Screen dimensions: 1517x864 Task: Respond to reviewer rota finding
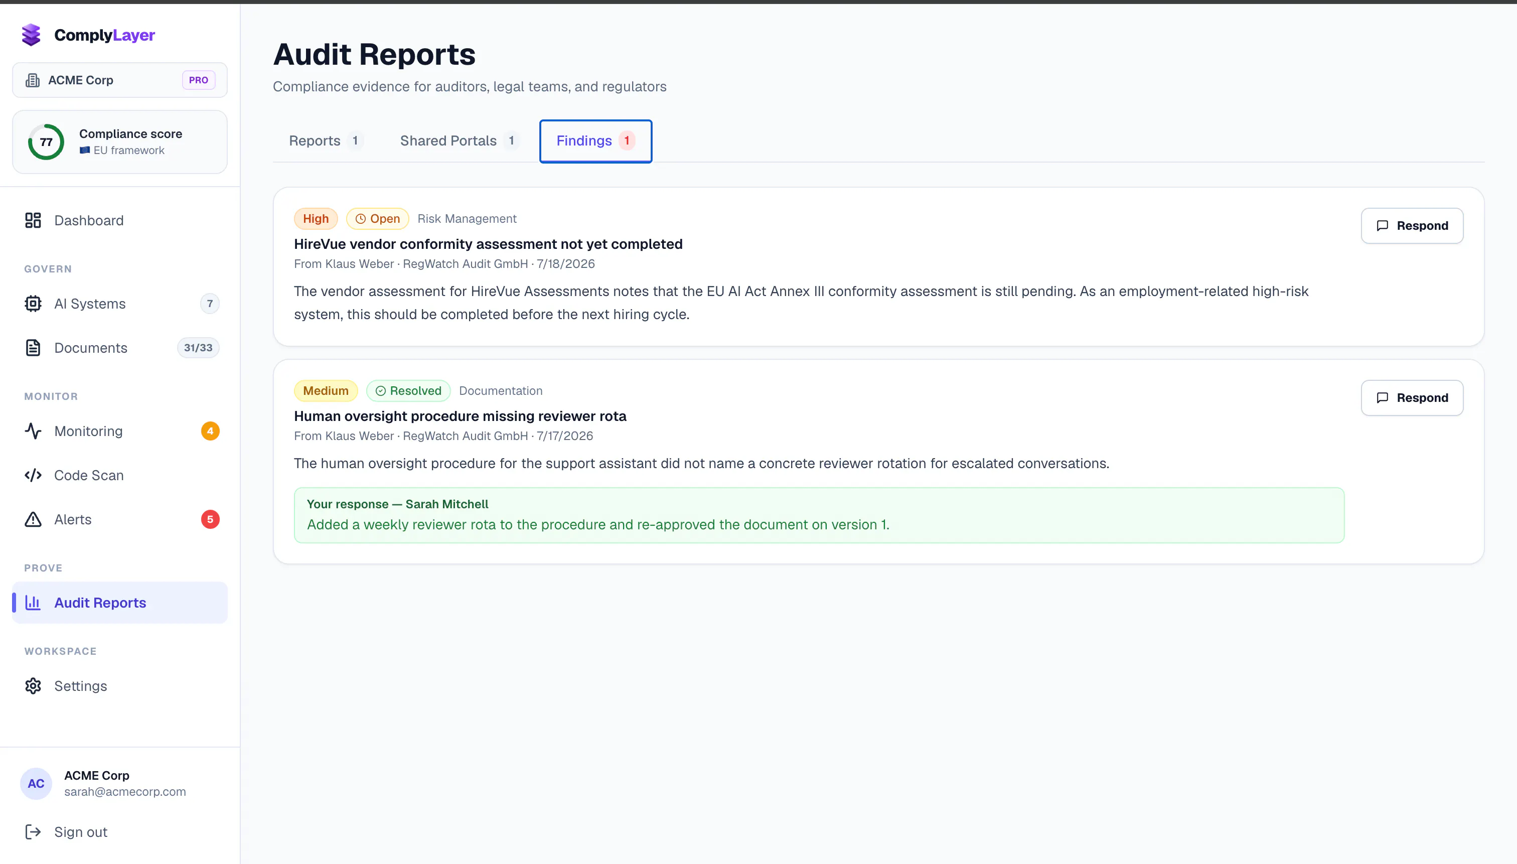pyautogui.click(x=1412, y=397)
